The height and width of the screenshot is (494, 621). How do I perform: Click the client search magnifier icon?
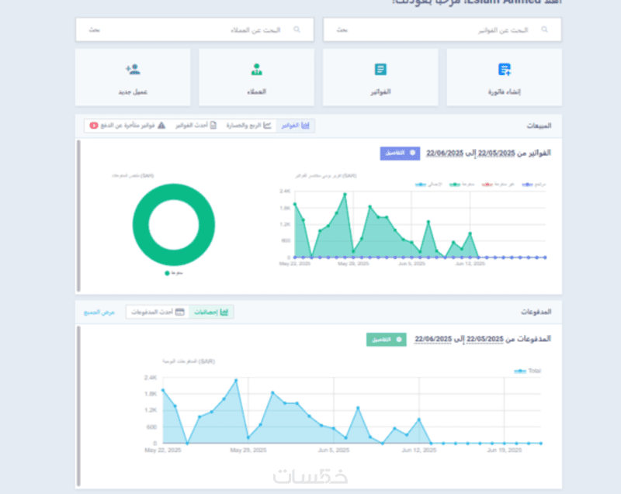[x=297, y=29]
